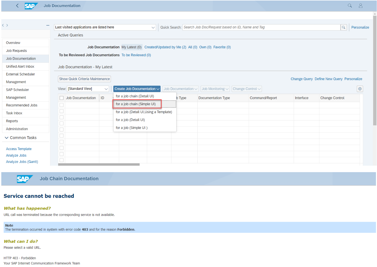This screenshot has height=267, width=377.
Task: Open the Job Monitoring dropdown
Action: [x=215, y=89]
